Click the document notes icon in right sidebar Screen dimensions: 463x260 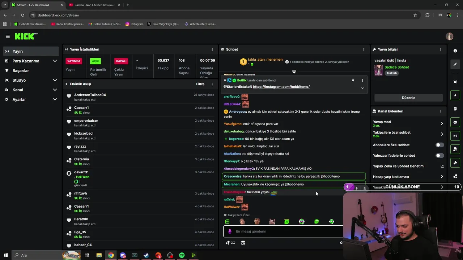coord(455,109)
